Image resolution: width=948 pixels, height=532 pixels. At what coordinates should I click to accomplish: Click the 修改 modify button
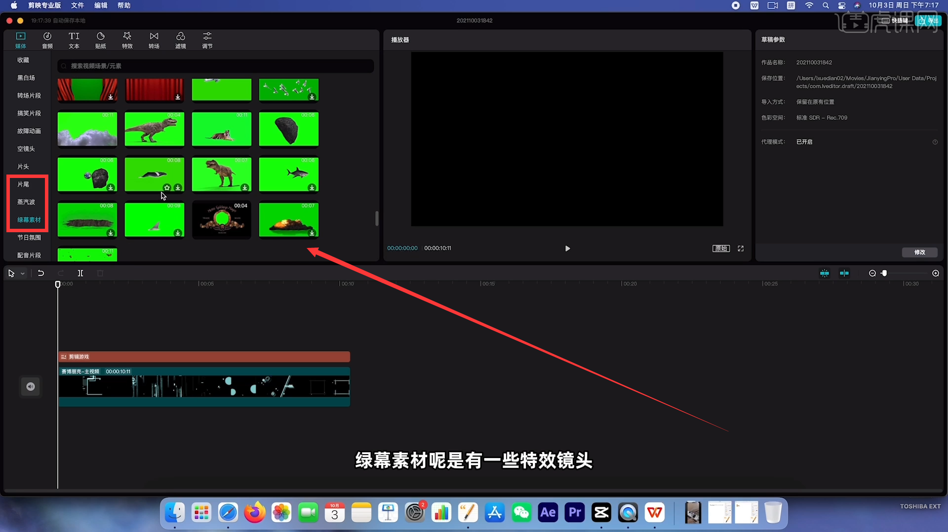(x=919, y=252)
